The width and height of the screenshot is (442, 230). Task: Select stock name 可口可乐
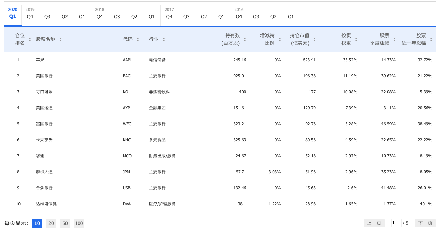coord(44,92)
